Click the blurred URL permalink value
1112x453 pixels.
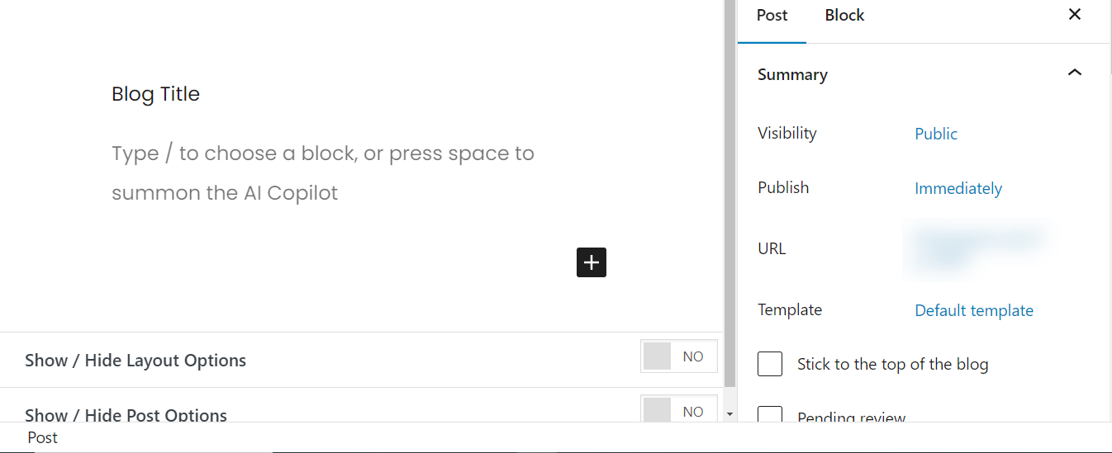(975, 248)
